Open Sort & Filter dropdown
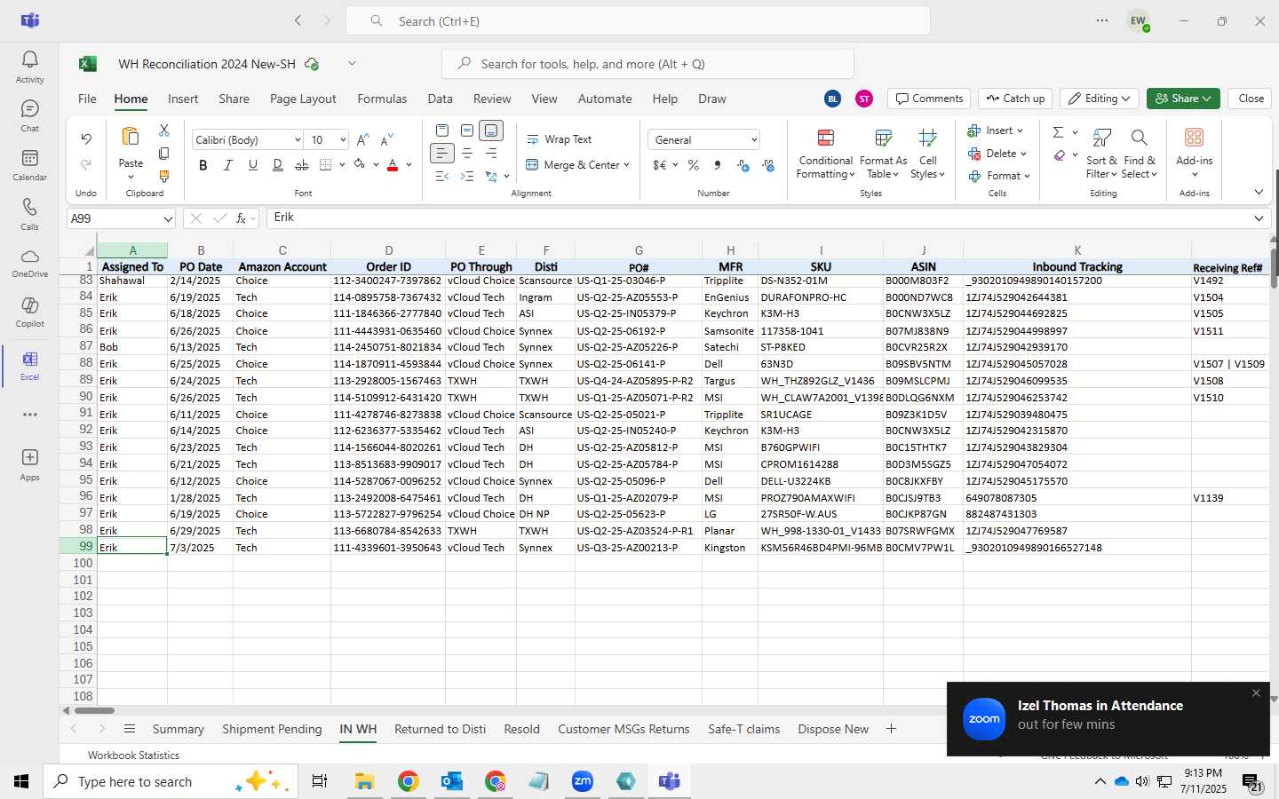 click(1101, 154)
